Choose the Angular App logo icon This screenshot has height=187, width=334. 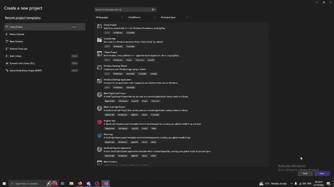(99, 122)
